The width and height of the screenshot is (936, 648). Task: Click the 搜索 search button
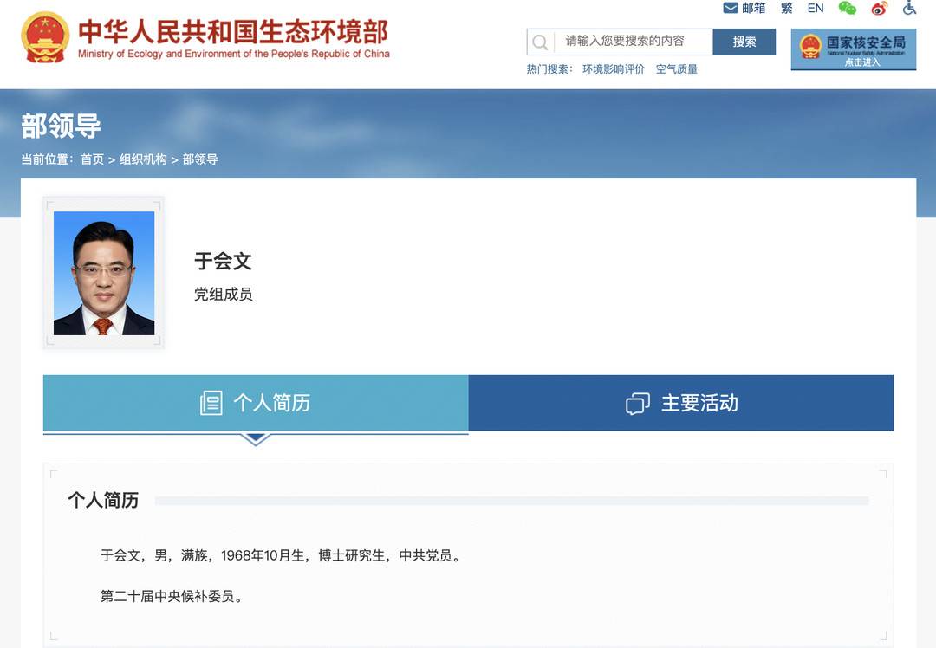click(744, 42)
